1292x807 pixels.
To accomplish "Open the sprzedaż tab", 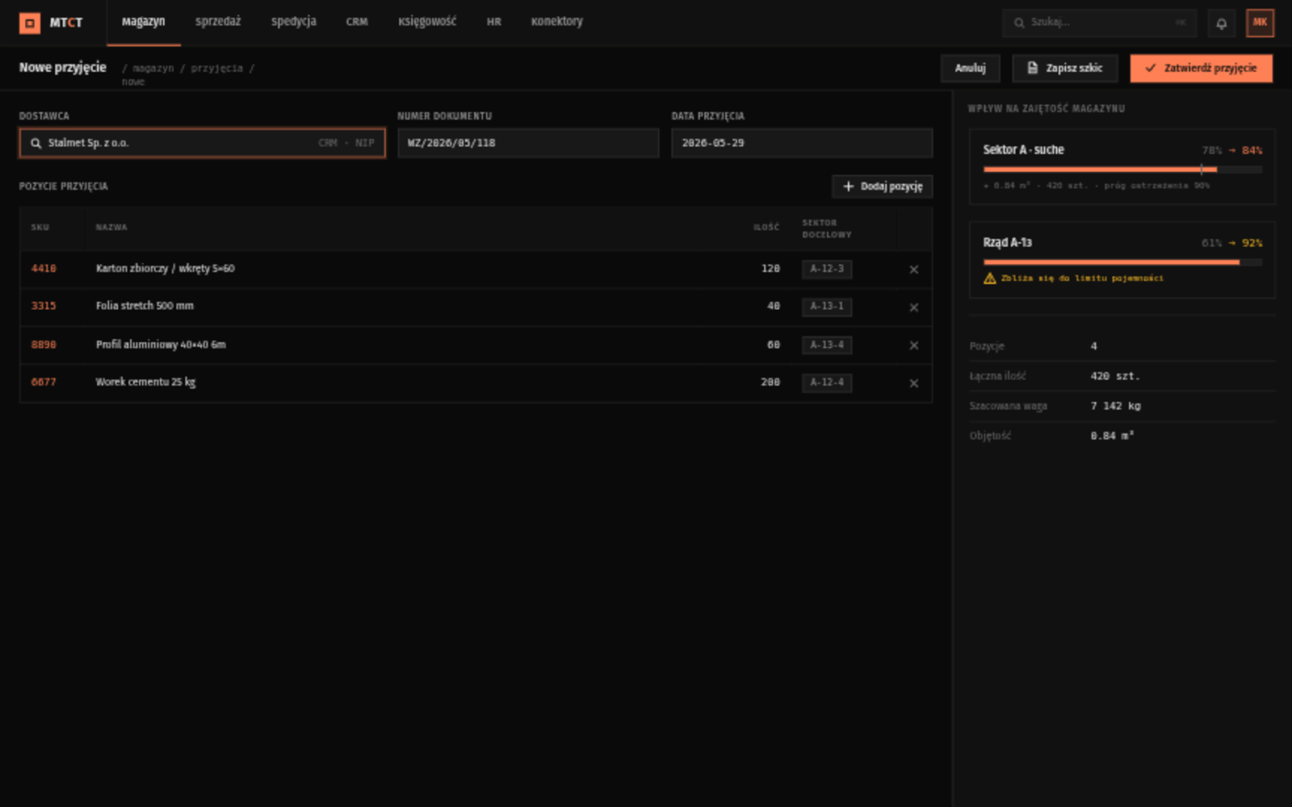I will [218, 22].
